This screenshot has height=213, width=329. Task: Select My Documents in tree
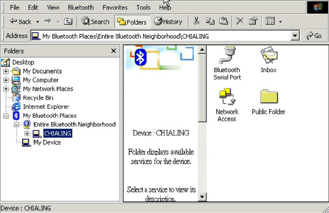pyautogui.click(x=42, y=71)
